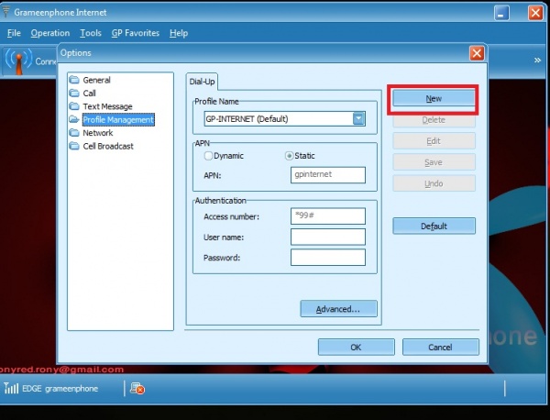
Task: Select Profile Management in options tree
Action: click(117, 120)
